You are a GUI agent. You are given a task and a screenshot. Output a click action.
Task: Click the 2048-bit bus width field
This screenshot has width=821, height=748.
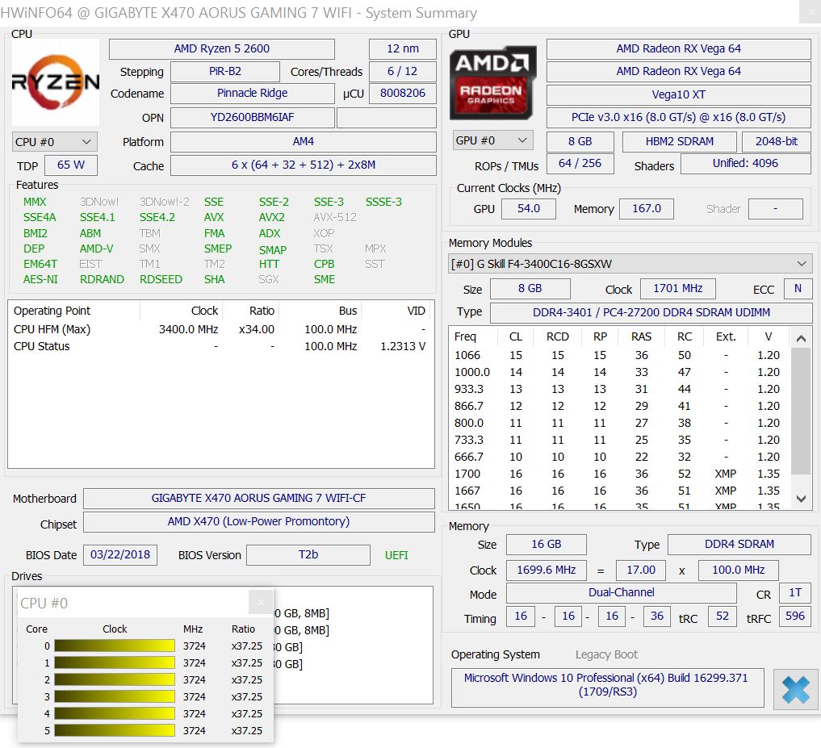[777, 141]
